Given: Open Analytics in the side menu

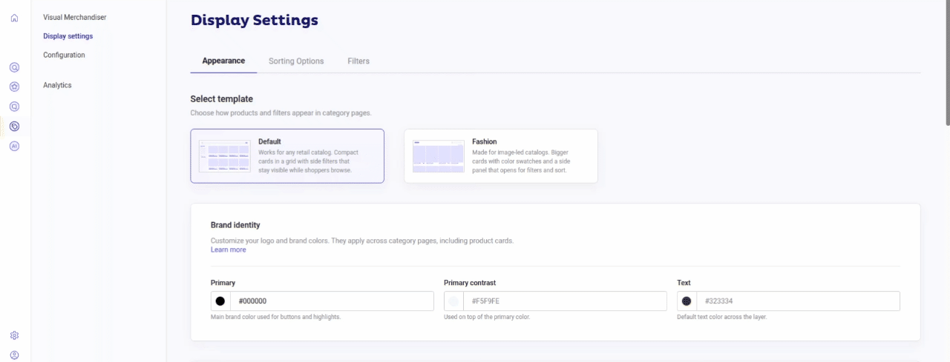Looking at the screenshot, I should [x=57, y=86].
